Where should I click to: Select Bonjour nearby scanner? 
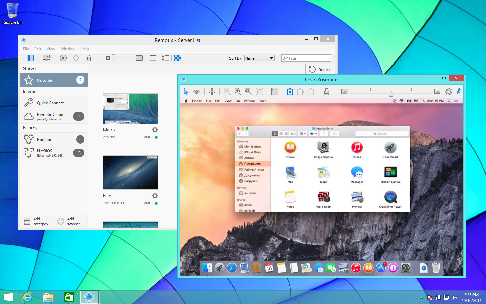(54, 139)
